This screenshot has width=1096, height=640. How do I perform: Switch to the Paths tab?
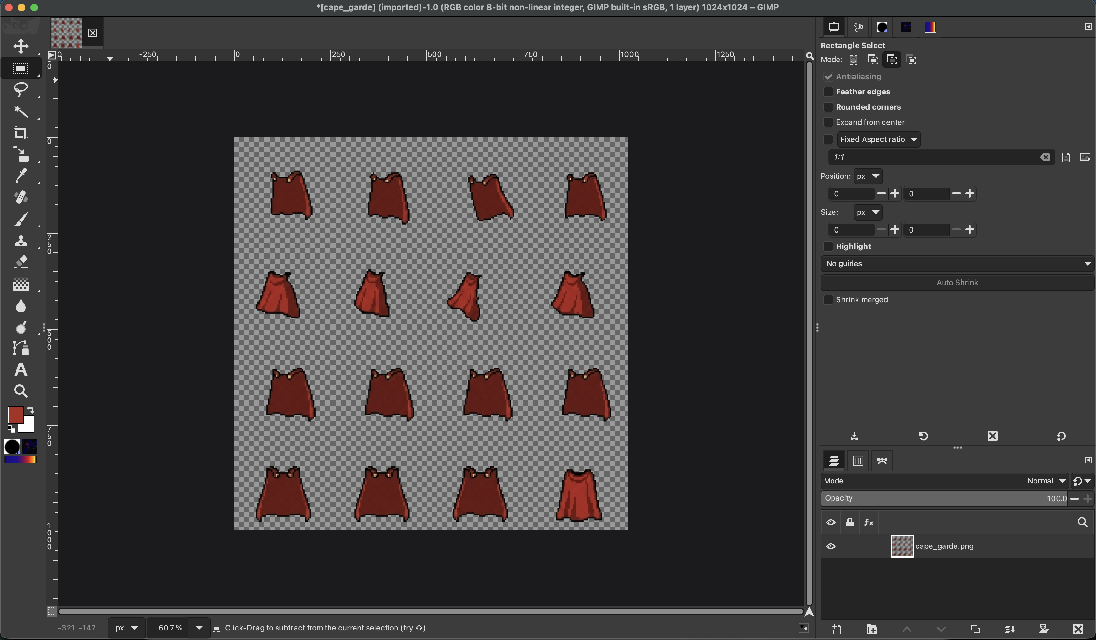click(x=882, y=461)
